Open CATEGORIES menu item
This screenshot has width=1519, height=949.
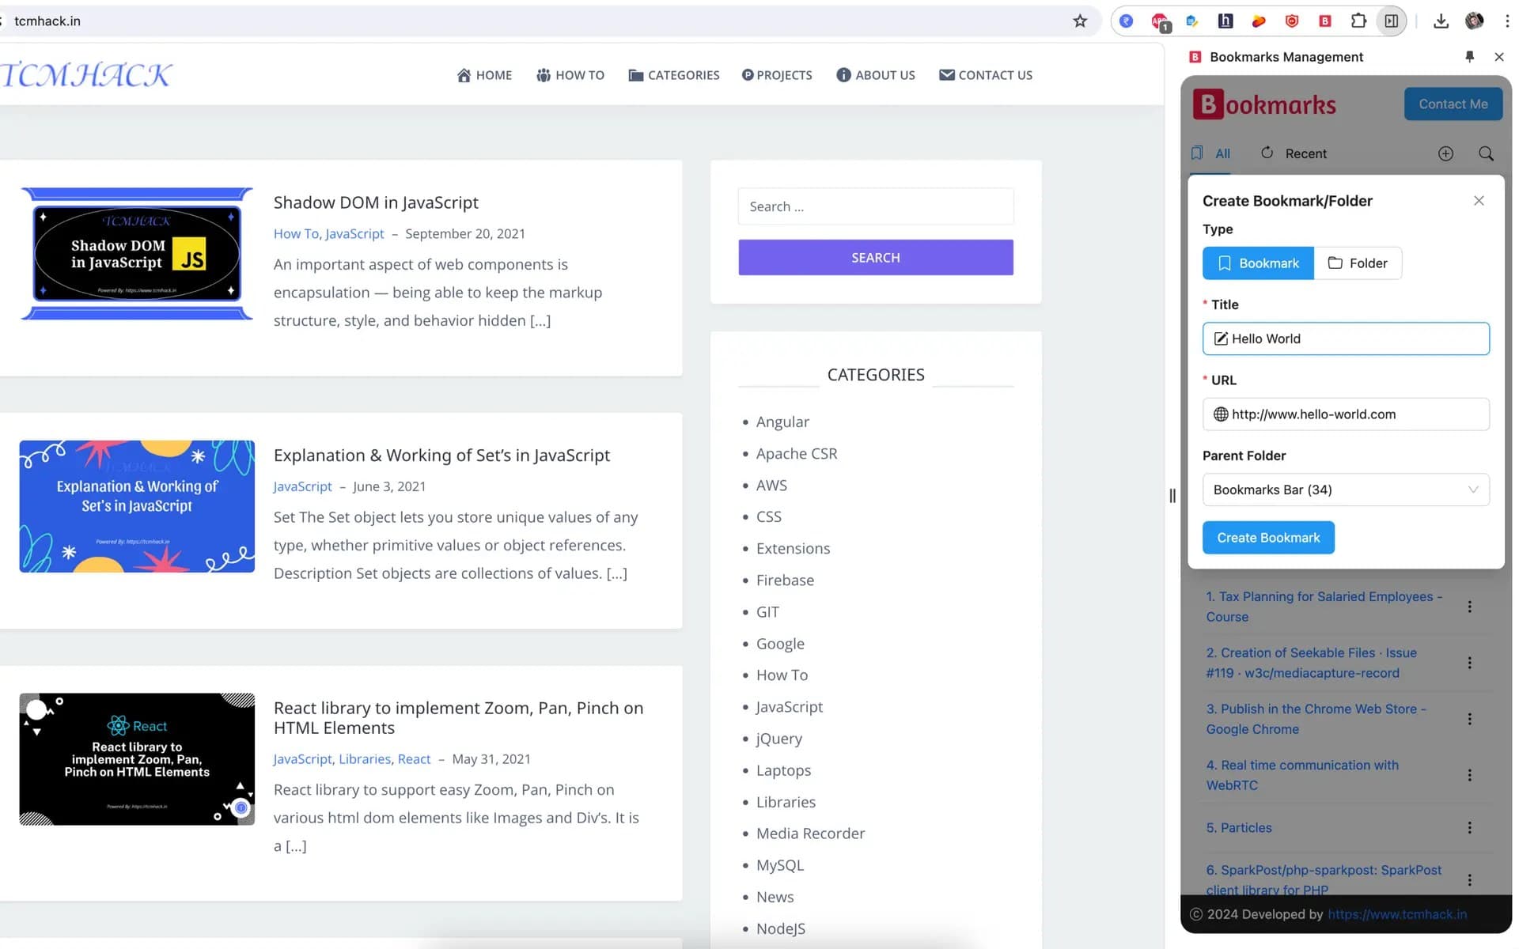(x=674, y=75)
